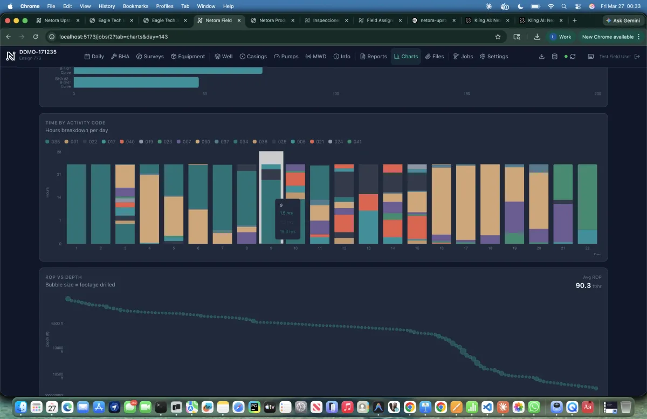Image resolution: width=647 pixels, height=419 pixels.
Task: Bookmark this page with the star icon
Action: 498,37
